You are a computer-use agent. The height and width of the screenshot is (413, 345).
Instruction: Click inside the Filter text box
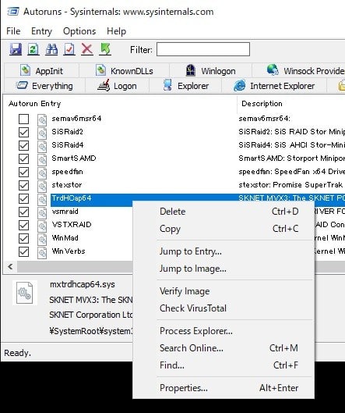pos(203,49)
